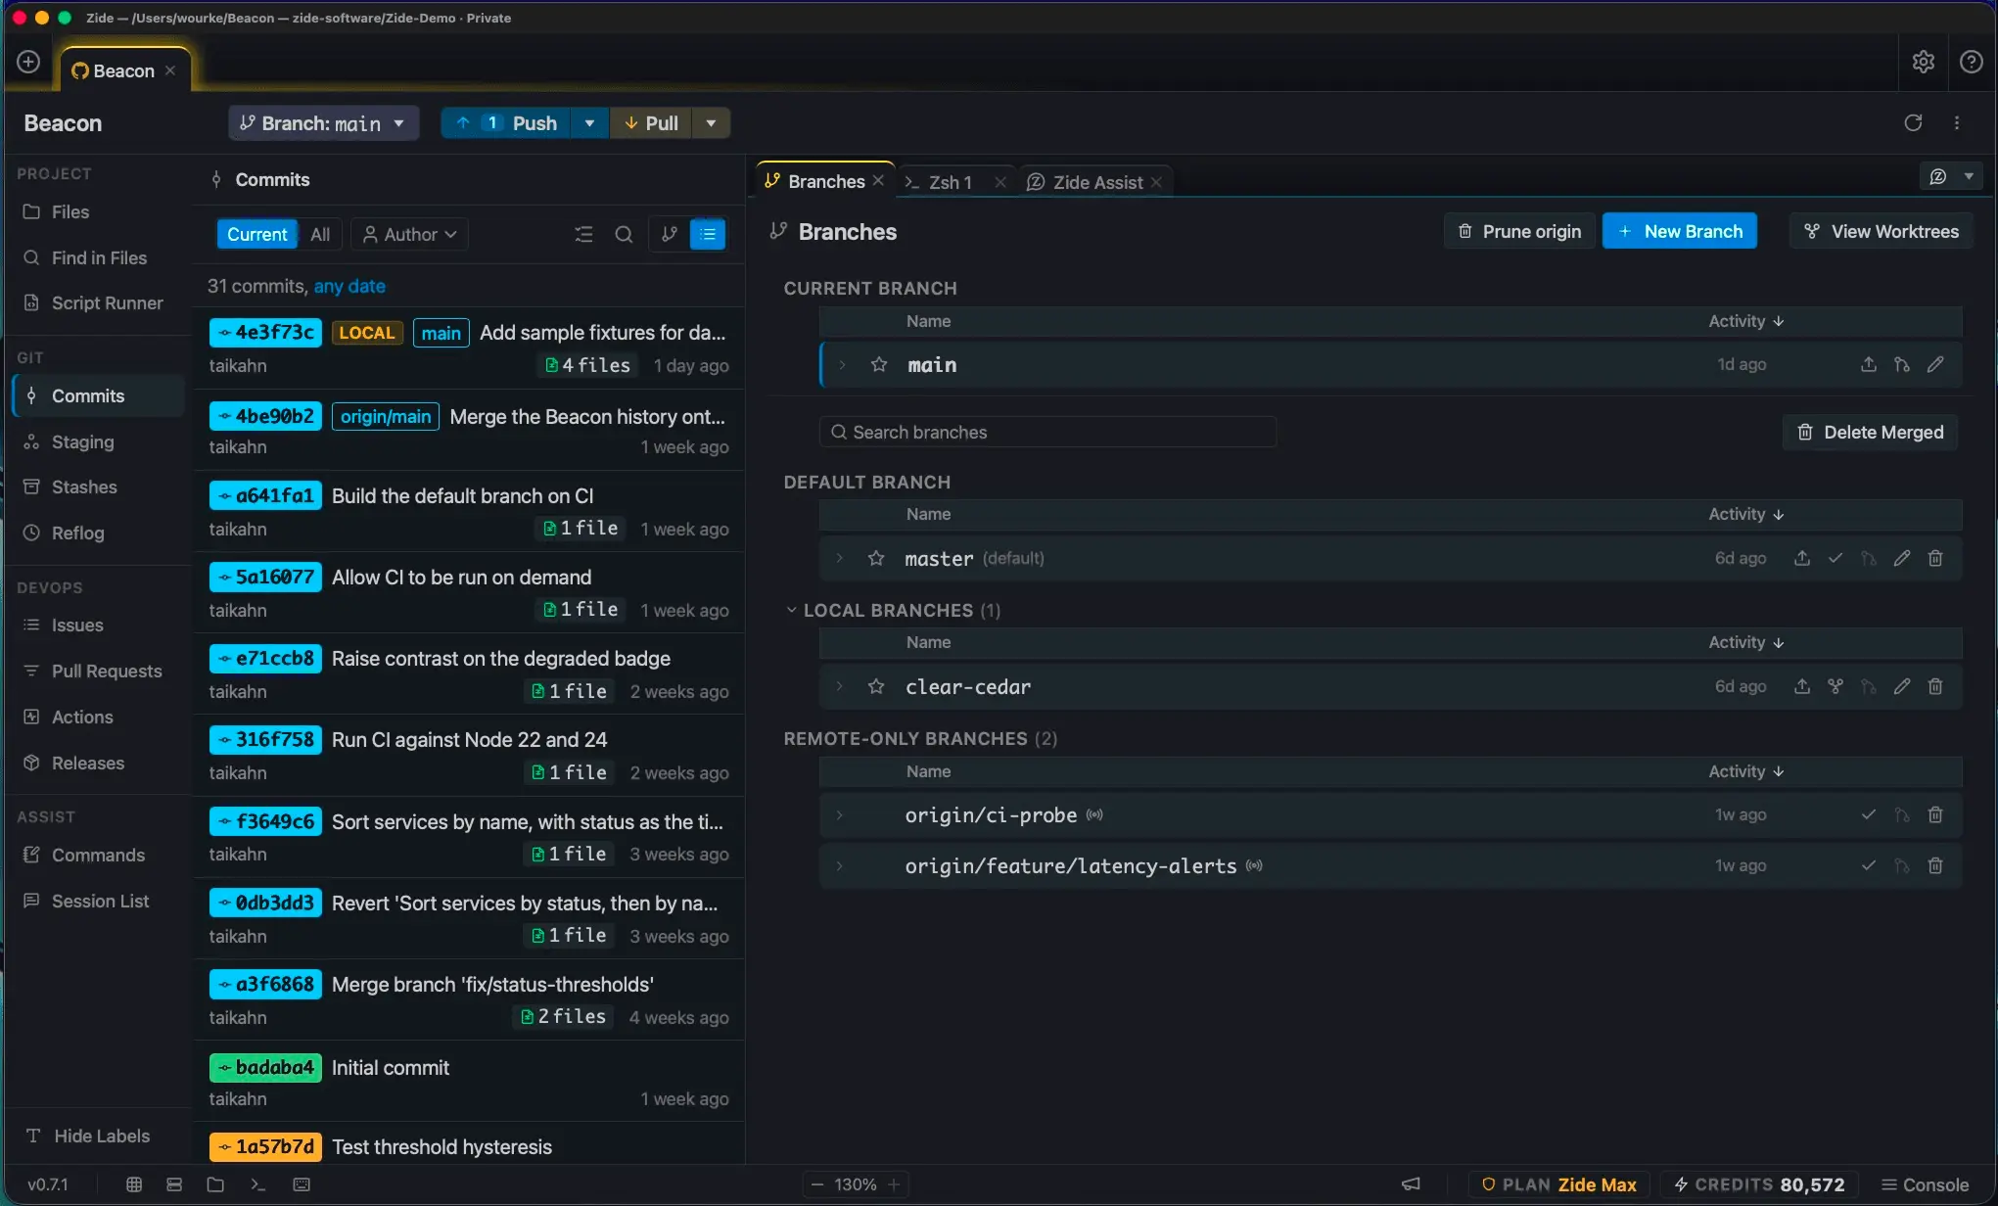Delete the master branch with trash icon
The height and width of the screenshot is (1206, 1998).
click(1935, 558)
